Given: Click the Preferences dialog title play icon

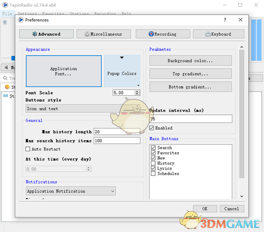Looking at the screenshot, I should coord(21,20).
